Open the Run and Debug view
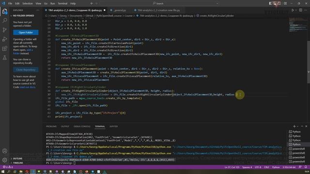 4,39
